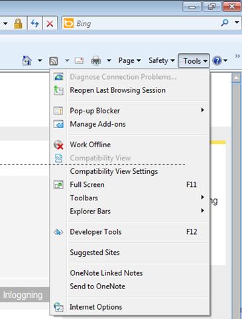The height and width of the screenshot is (319, 242).
Task: Open the address bar history dropdown arrow
Action: 5,23
